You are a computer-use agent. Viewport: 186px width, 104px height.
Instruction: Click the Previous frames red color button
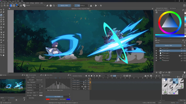(x=48, y=99)
